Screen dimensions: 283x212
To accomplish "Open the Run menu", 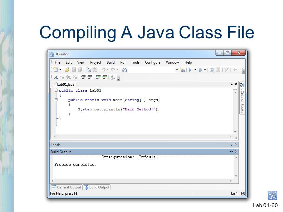I will [123, 62].
